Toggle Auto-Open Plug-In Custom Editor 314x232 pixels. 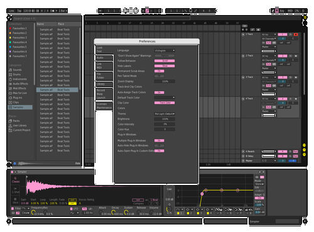(x=160, y=150)
